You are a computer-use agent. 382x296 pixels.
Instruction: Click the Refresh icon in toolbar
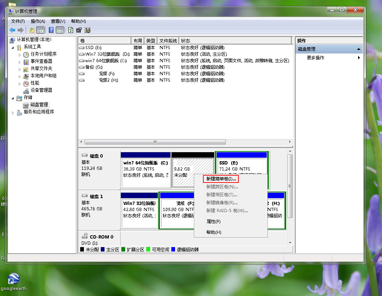(x=71, y=30)
